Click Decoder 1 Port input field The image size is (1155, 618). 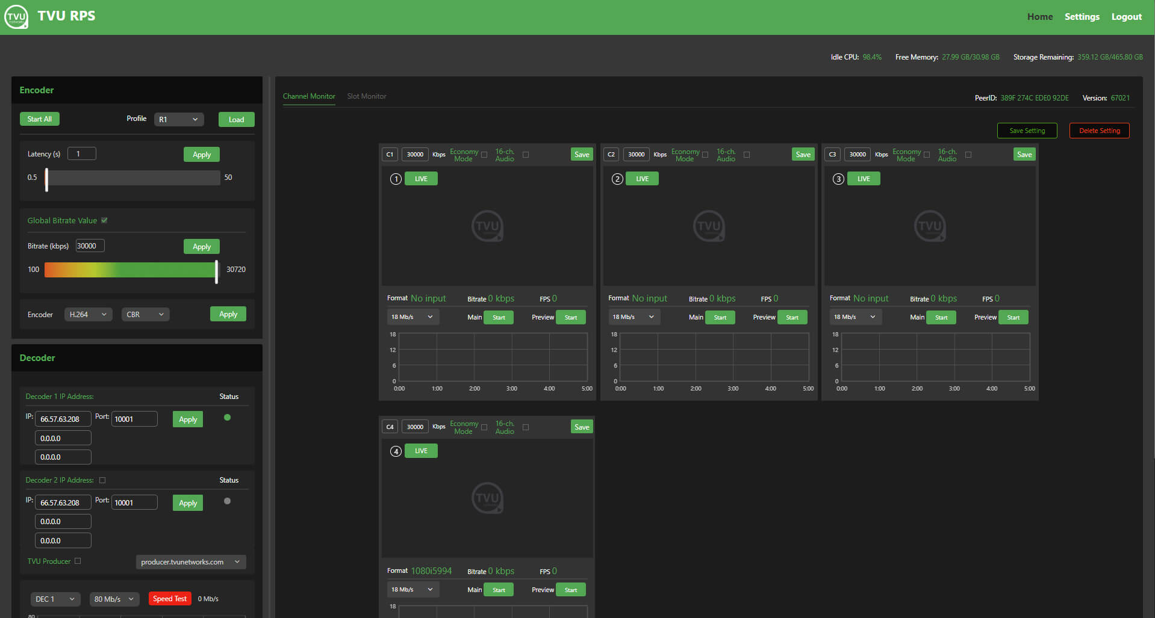pos(135,419)
